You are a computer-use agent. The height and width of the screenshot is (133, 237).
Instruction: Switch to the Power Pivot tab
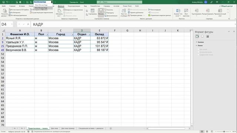point(127,6)
